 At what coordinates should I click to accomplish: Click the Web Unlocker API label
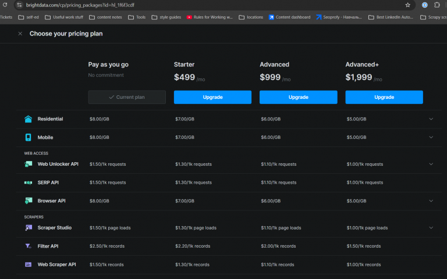(x=58, y=164)
